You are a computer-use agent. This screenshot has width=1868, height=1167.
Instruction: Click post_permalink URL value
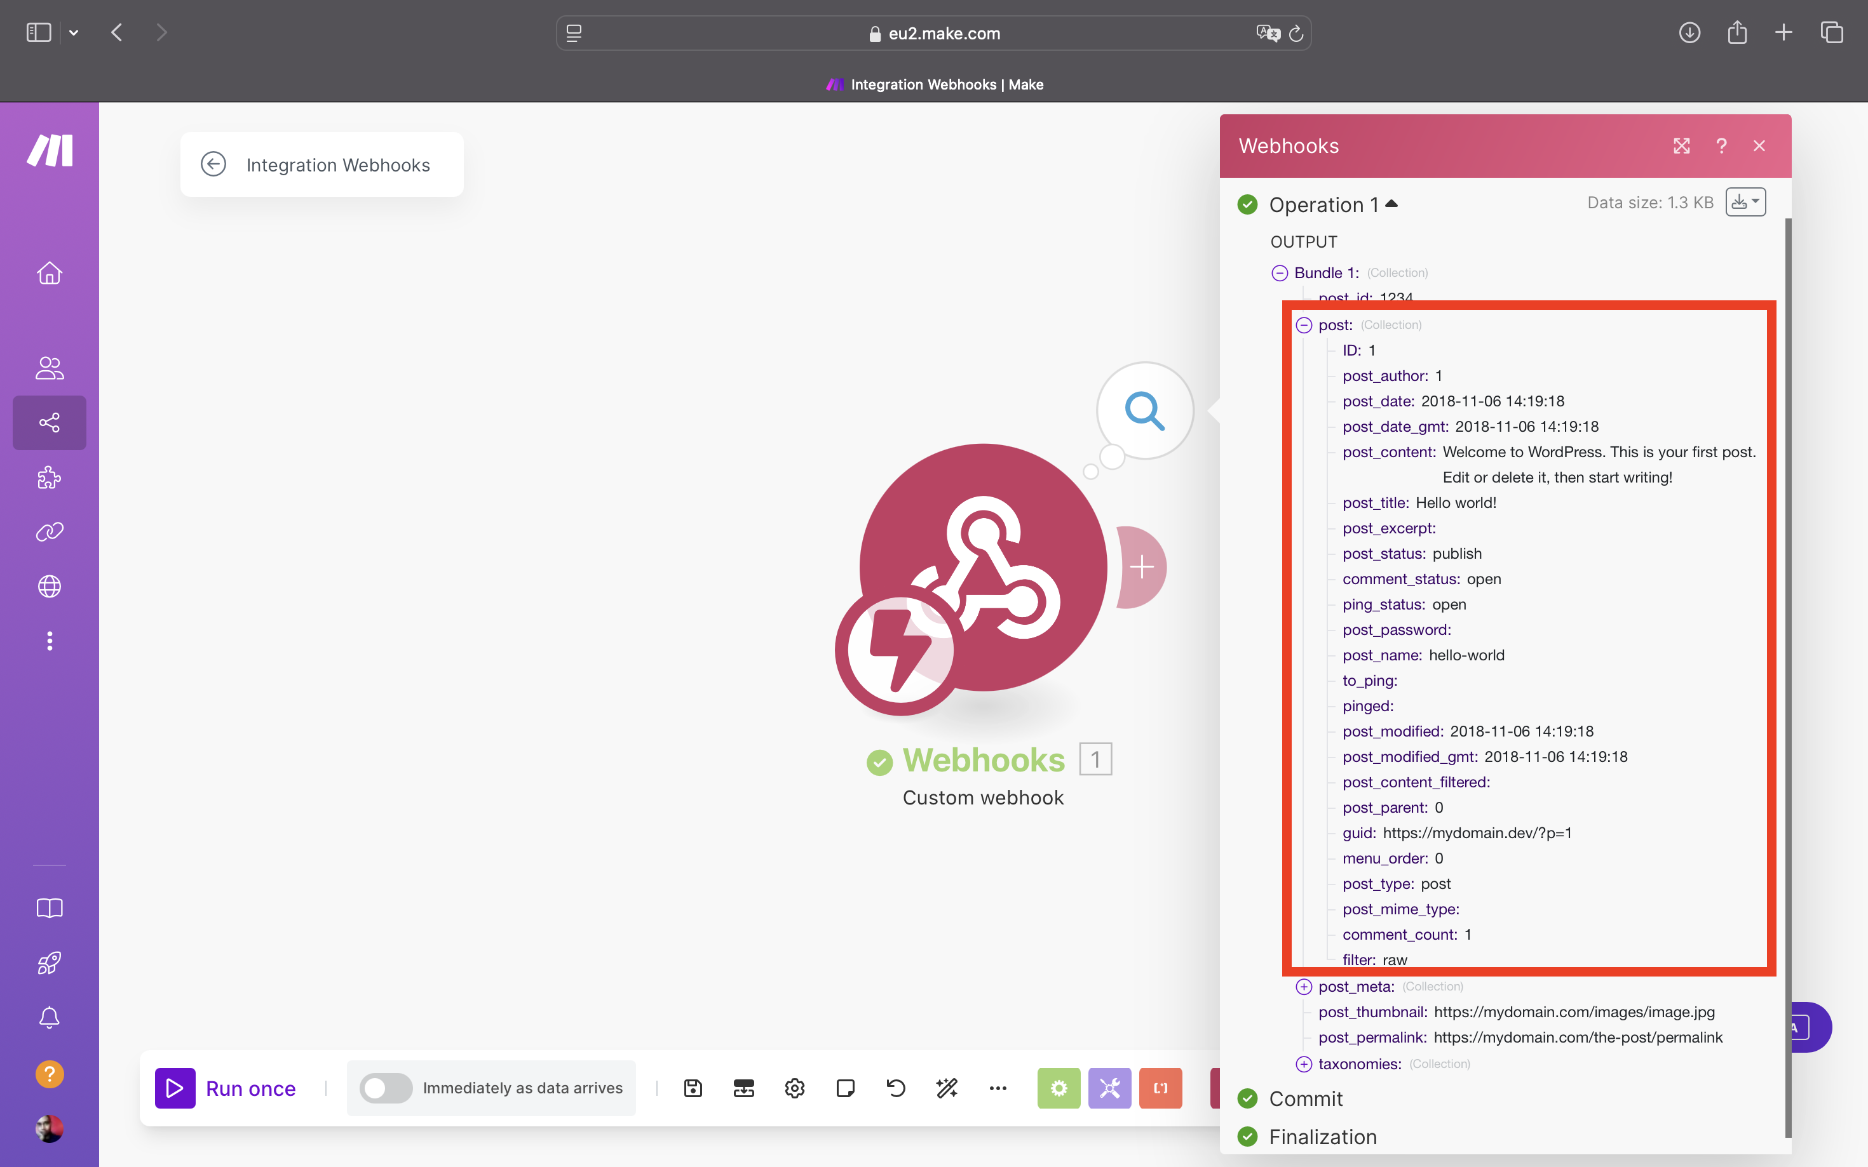[x=1578, y=1037]
